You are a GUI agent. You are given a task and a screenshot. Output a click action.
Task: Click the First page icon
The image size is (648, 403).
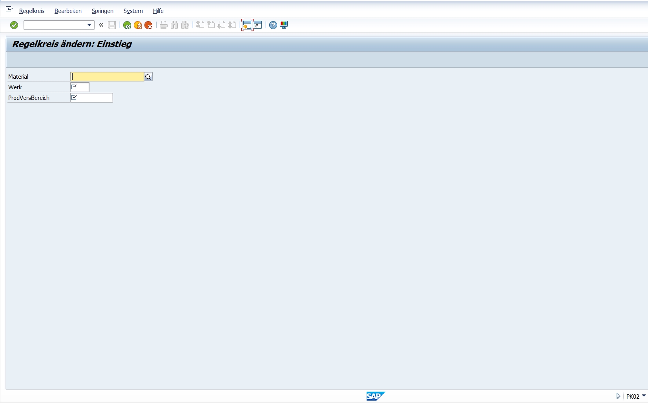click(200, 25)
